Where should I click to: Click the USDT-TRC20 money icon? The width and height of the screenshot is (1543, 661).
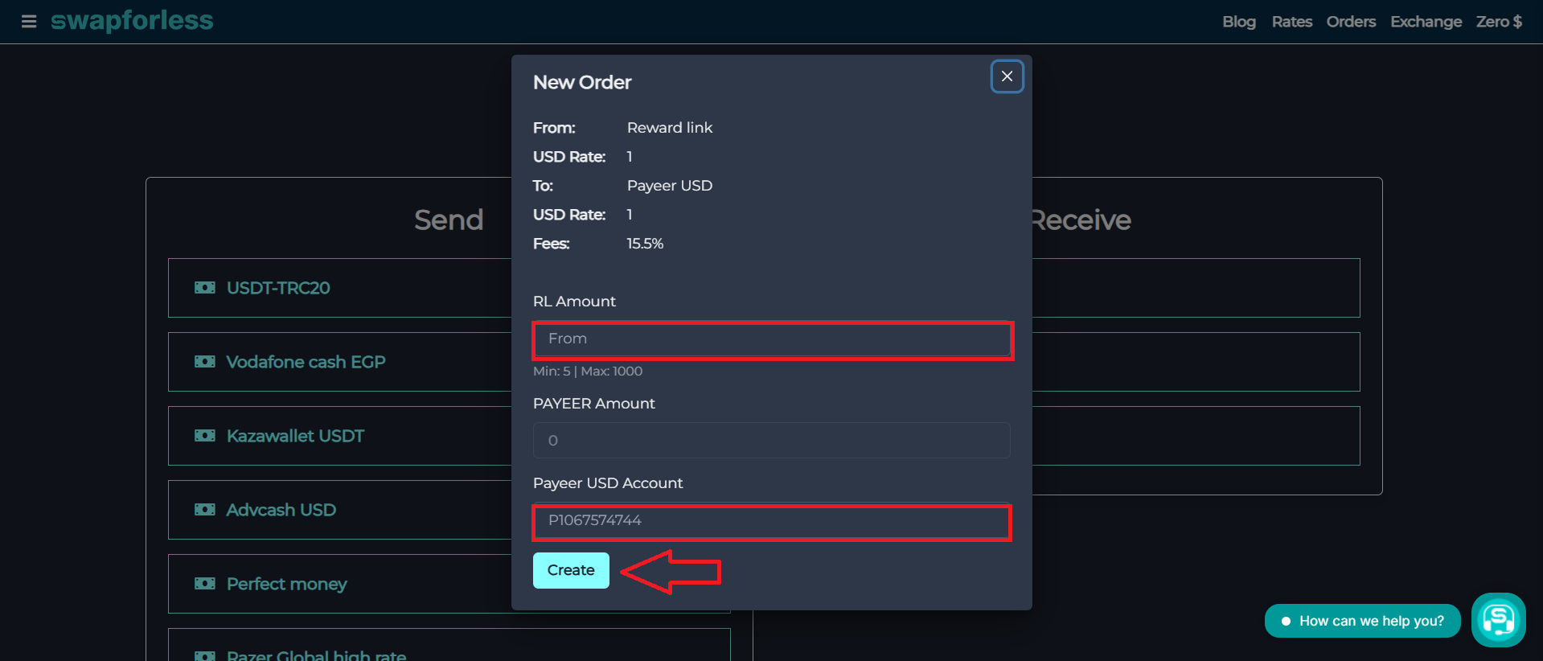coord(205,288)
